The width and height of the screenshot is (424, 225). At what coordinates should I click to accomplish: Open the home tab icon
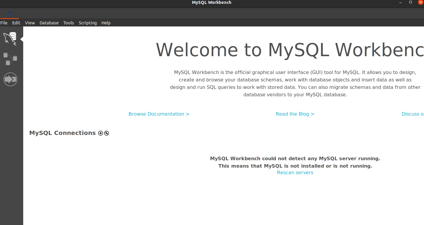coord(10,13)
